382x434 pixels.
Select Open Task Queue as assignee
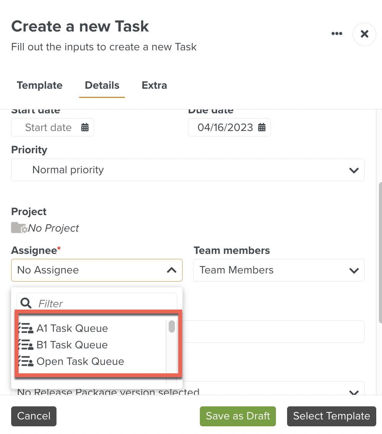tap(81, 361)
